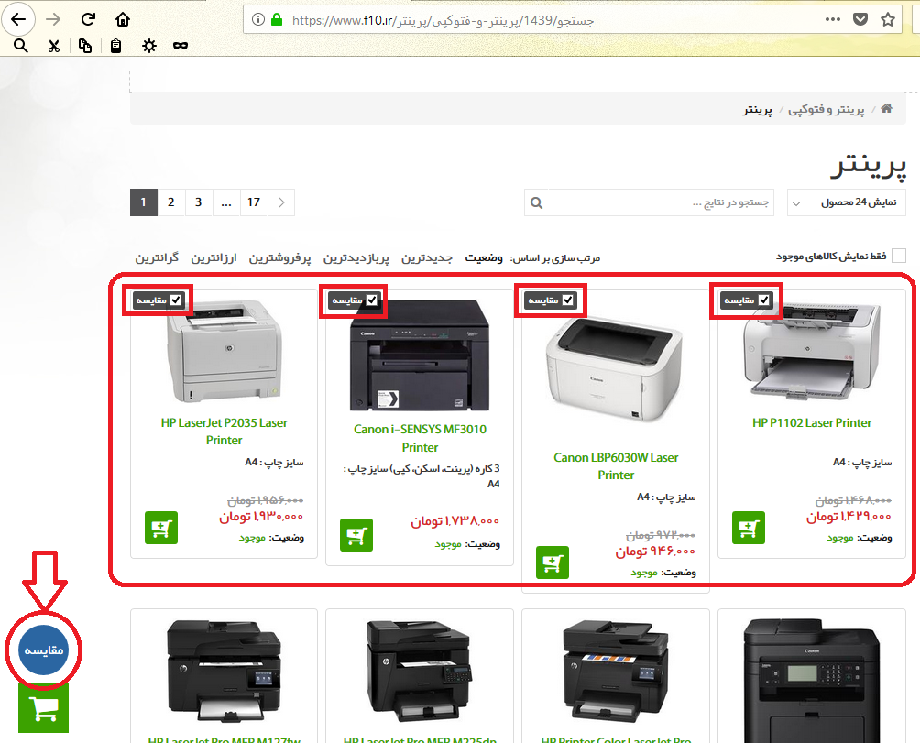Go to browser home page icon
This screenshot has width=920, height=743.
click(123, 19)
